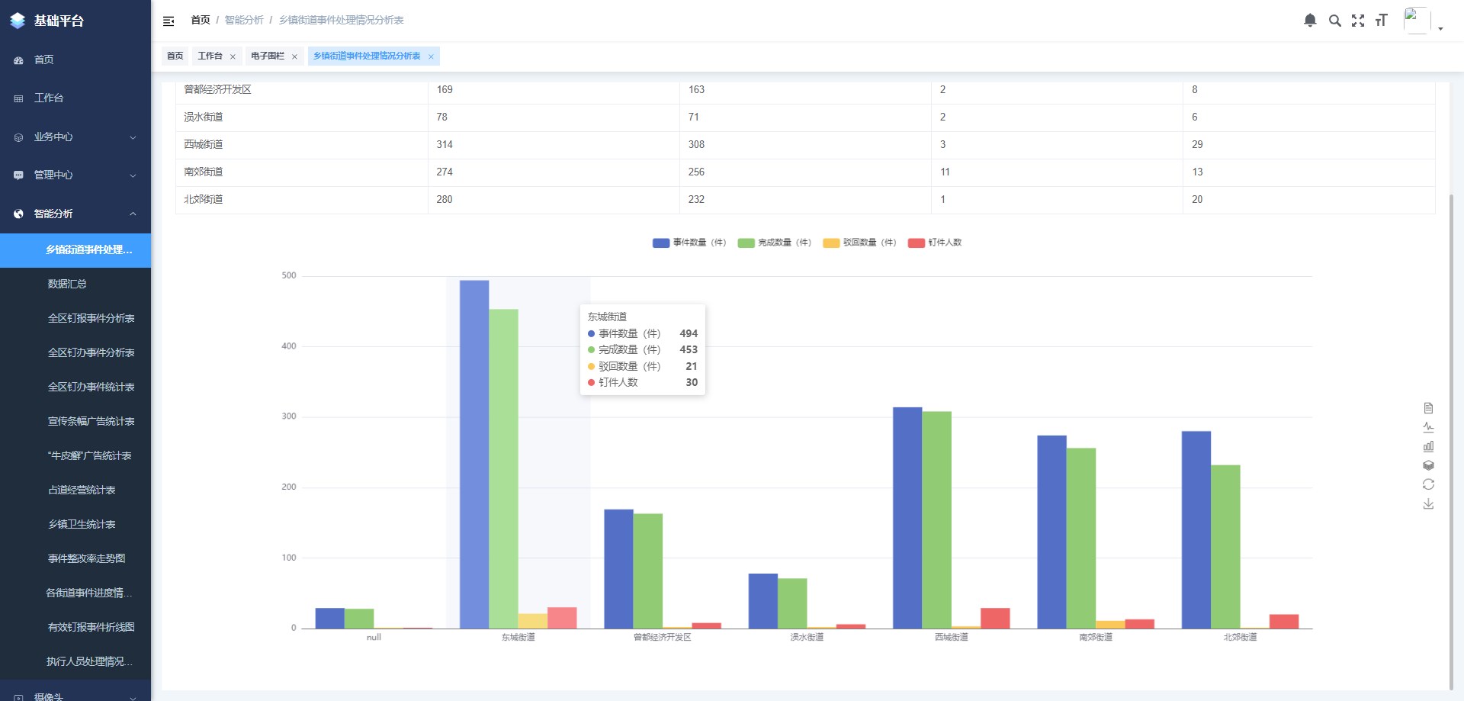This screenshot has width=1464, height=701.
Task: Expand the 管理中心 menu chevron
Action: [x=133, y=175]
